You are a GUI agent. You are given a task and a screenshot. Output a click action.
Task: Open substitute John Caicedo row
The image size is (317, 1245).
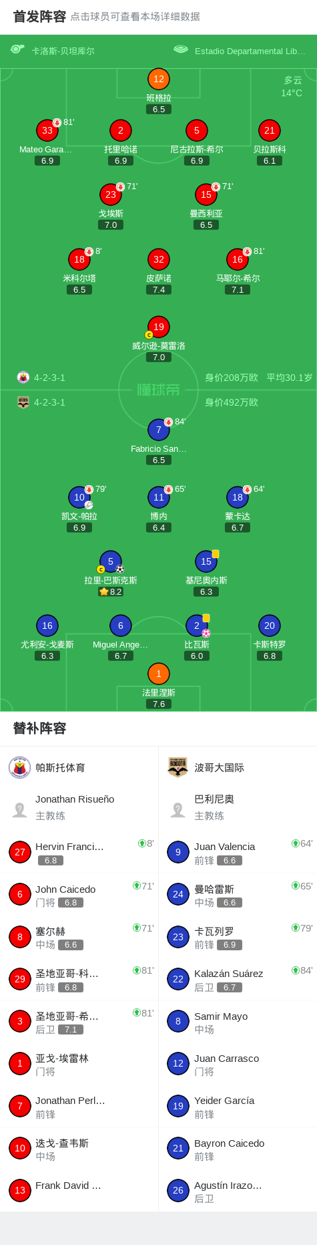tap(79, 894)
